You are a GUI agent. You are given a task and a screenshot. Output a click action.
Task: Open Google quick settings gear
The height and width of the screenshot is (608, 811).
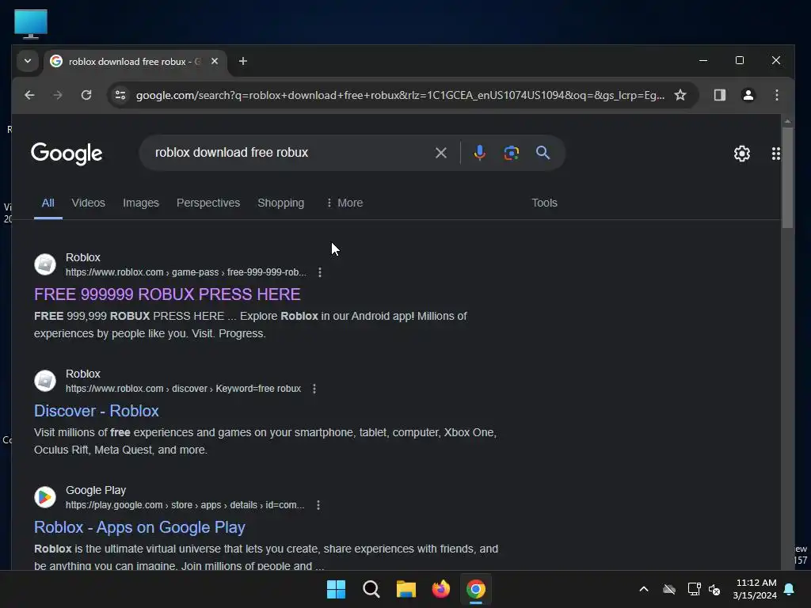tap(741, 154)
